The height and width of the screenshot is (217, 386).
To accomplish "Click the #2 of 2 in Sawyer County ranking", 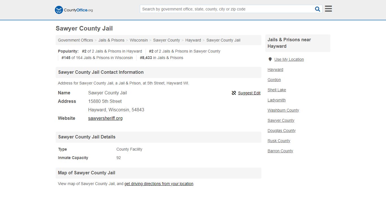I will pyautogui.click(x=185, y=51).
